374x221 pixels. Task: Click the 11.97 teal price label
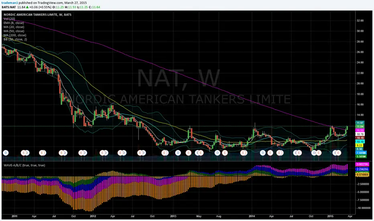pos(360,123)
